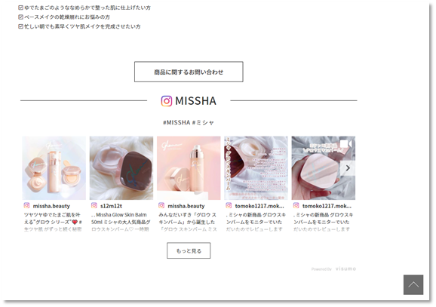Click Instagram icon beside second missha.beauty post
The image size is (436, 307).
coord(161,205)
